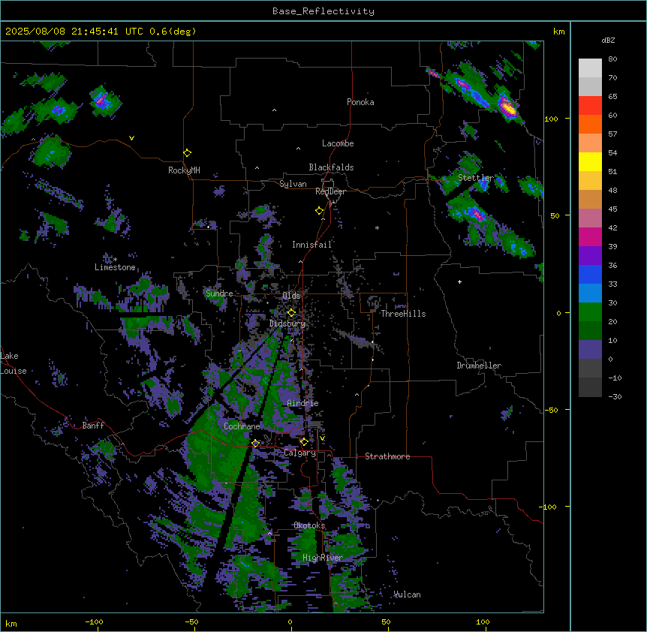Select the yellow diamond marker below Cochrane
The width and height of the screenshot is (647, 632).
(x=255, y=444)
